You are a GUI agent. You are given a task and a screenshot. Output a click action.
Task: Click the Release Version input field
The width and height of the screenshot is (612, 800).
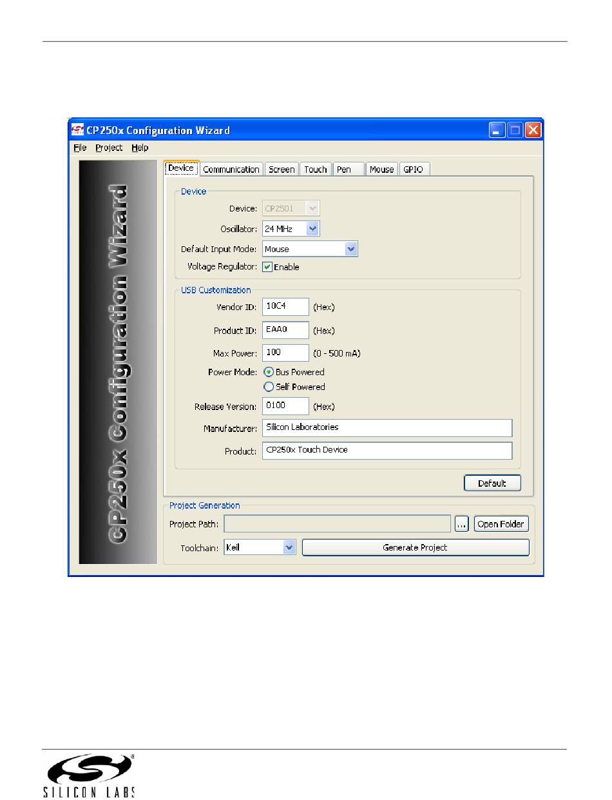(x=285, y=406)
